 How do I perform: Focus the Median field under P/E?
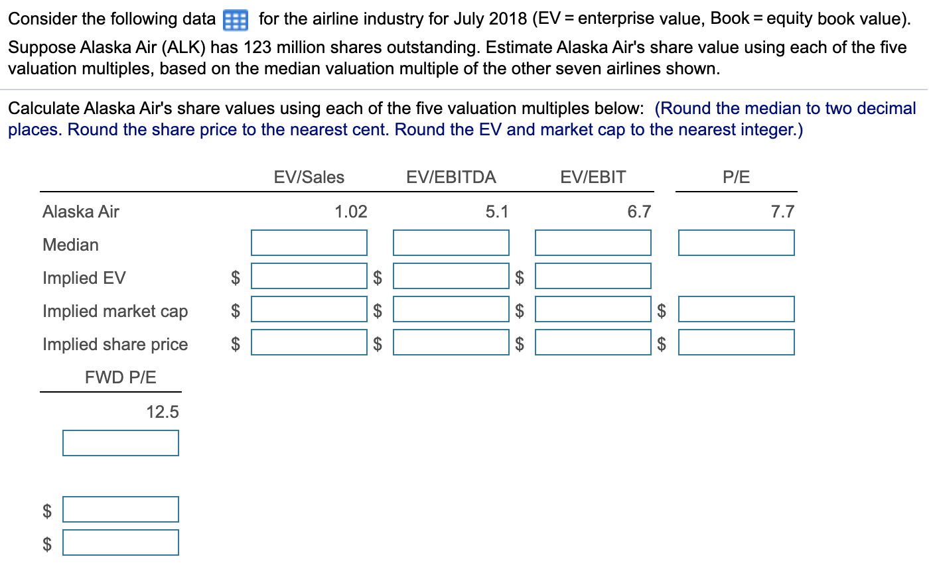737,243
